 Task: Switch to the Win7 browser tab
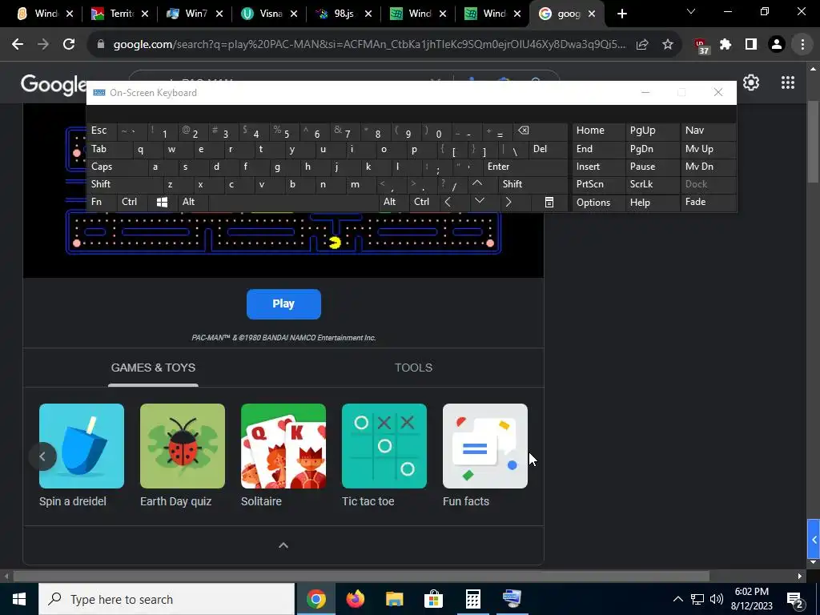(x=195, y=14)
